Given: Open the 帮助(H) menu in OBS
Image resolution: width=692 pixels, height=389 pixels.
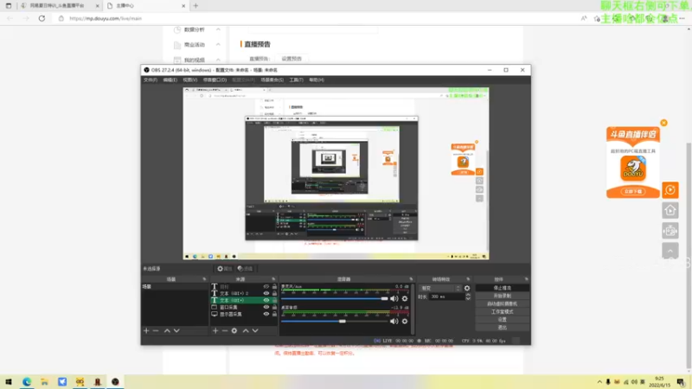Looking at the screenshot, I should 317,80.
